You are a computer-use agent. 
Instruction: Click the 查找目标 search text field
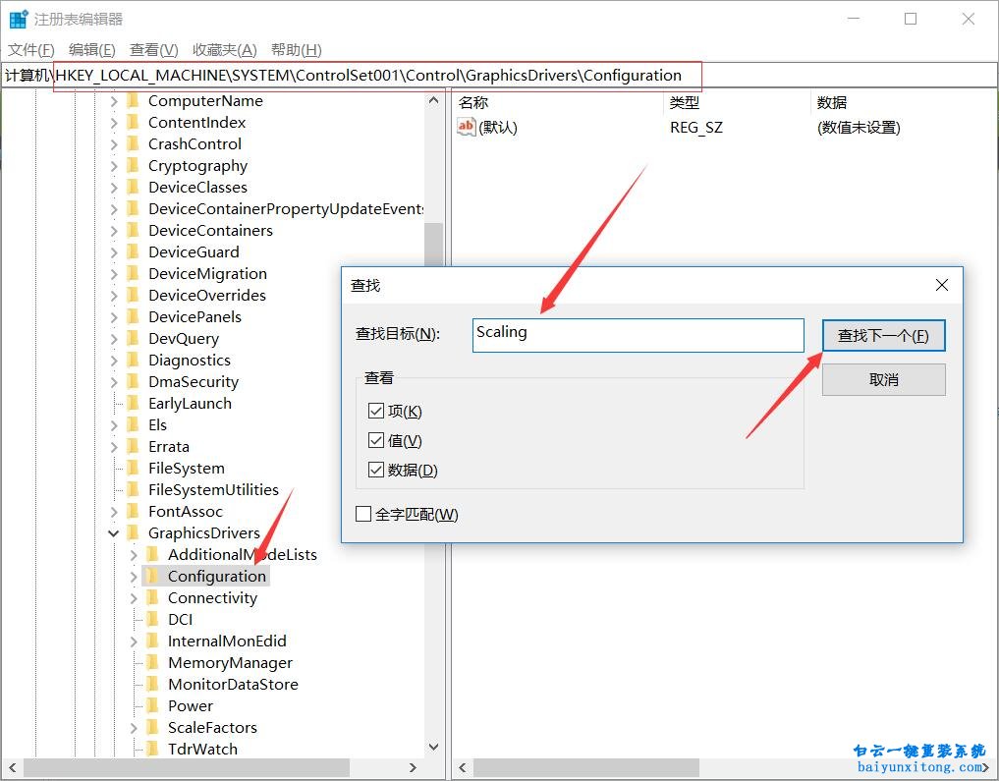pyautogui.click(x=638, y=335)
